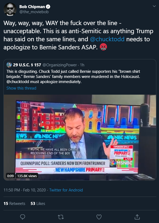Viewport: 159px width, 223px height.
Task: Click the 29 U.S.C. § 157 author name
Action: point(27,65)
